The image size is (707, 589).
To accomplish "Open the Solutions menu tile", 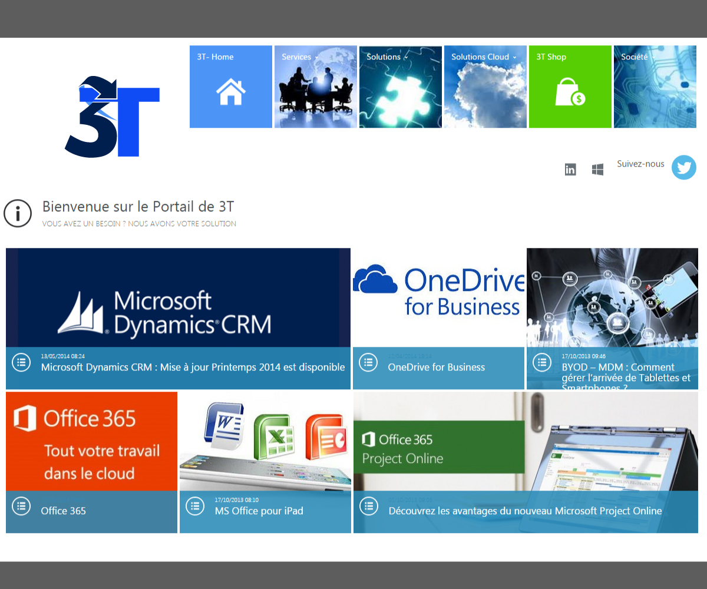I will [401, 87].
